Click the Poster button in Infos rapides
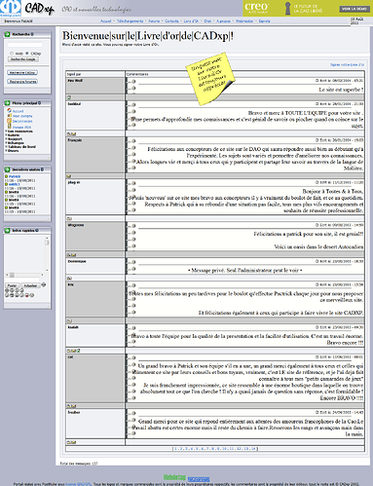 12,285
